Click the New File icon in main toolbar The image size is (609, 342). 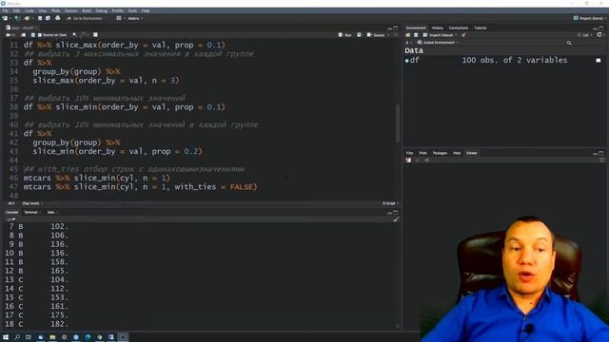(5, 18)
